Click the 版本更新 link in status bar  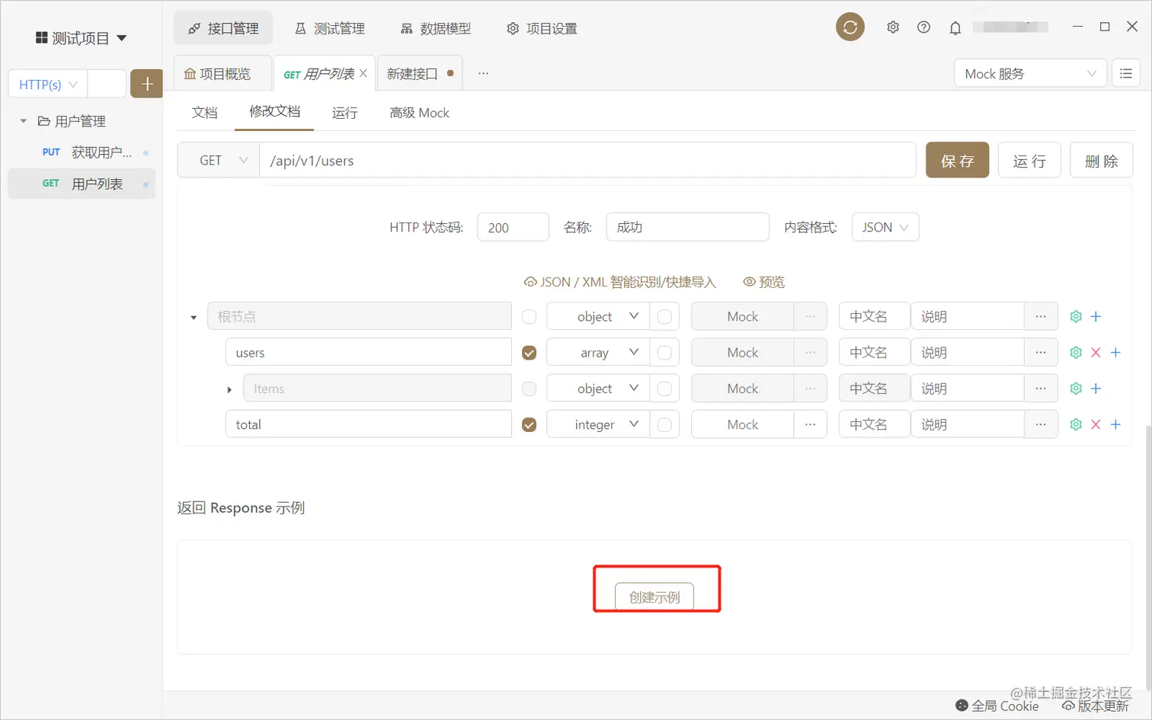pos(1096,706)
